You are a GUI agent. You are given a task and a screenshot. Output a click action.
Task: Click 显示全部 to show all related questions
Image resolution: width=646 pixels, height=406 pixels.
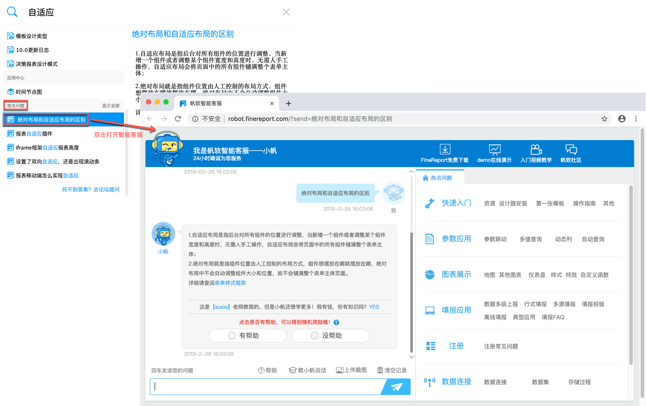[111, 106]
